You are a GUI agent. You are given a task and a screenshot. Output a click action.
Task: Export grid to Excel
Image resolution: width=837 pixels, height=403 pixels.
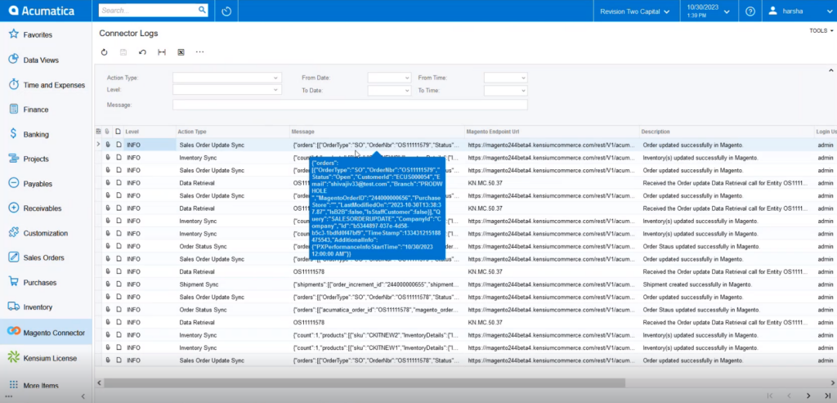click(181, 52)
